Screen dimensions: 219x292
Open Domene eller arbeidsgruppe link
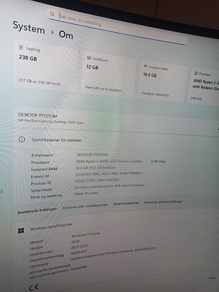click(x=85, y=206)
